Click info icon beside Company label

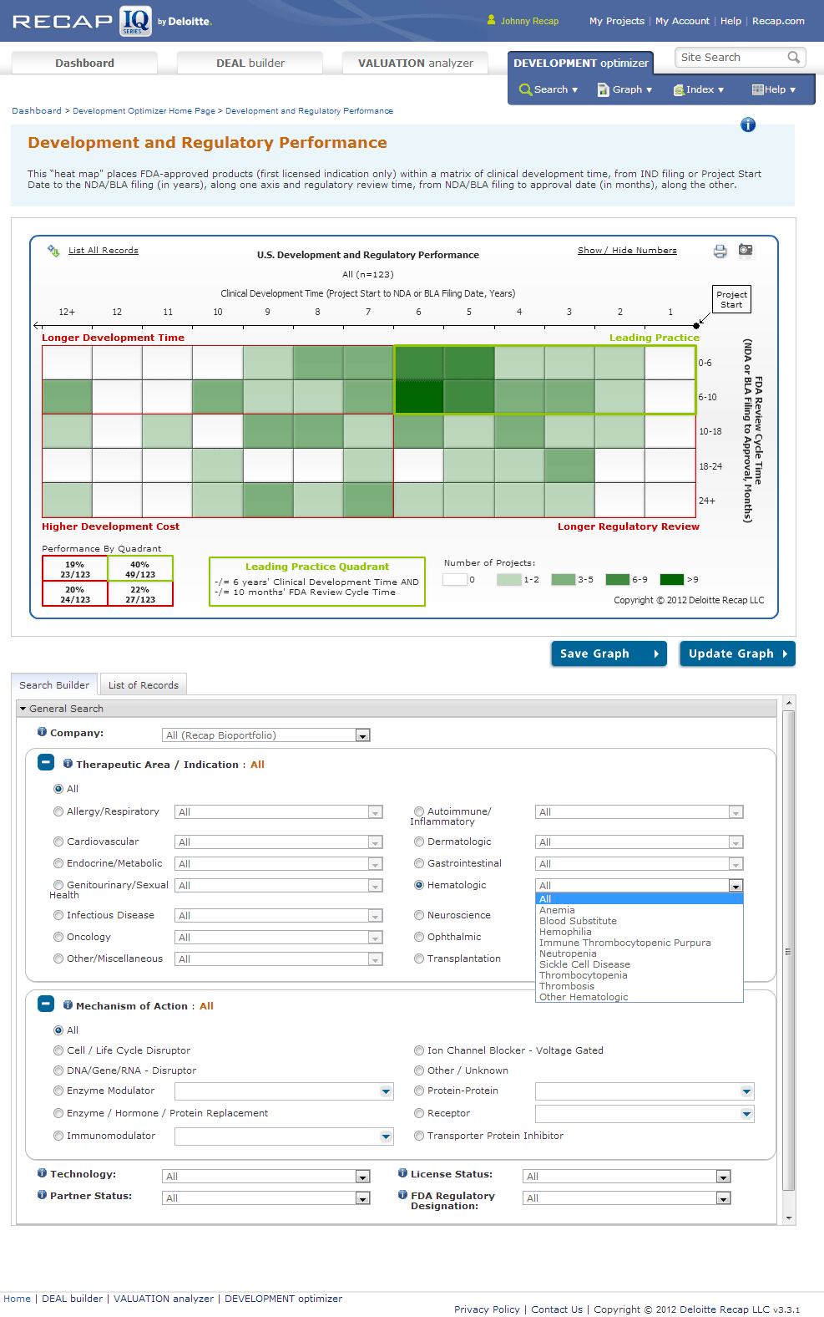point(42,732)
